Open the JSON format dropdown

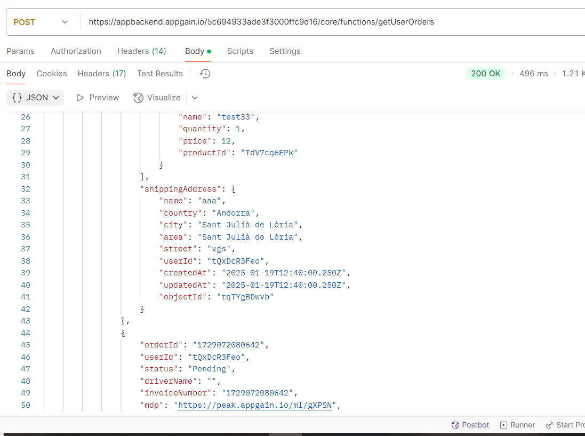coord(35,98)
